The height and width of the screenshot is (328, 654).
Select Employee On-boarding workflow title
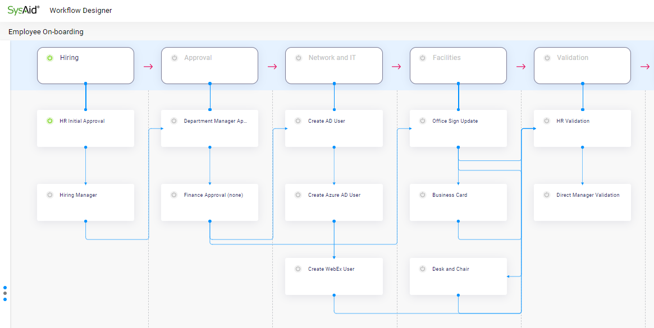(46, 32)
